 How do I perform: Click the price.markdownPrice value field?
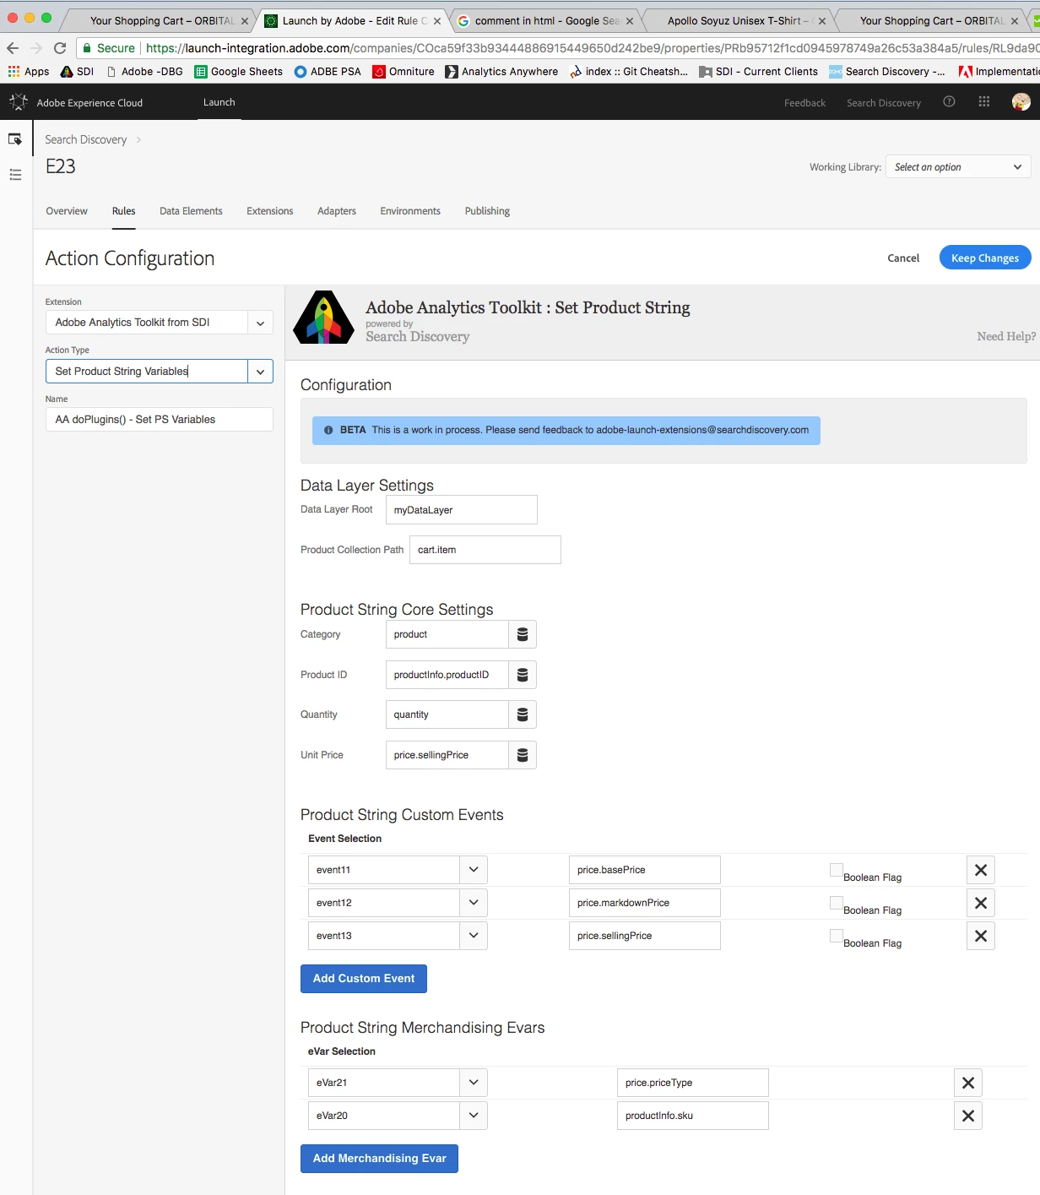(645, 903)
